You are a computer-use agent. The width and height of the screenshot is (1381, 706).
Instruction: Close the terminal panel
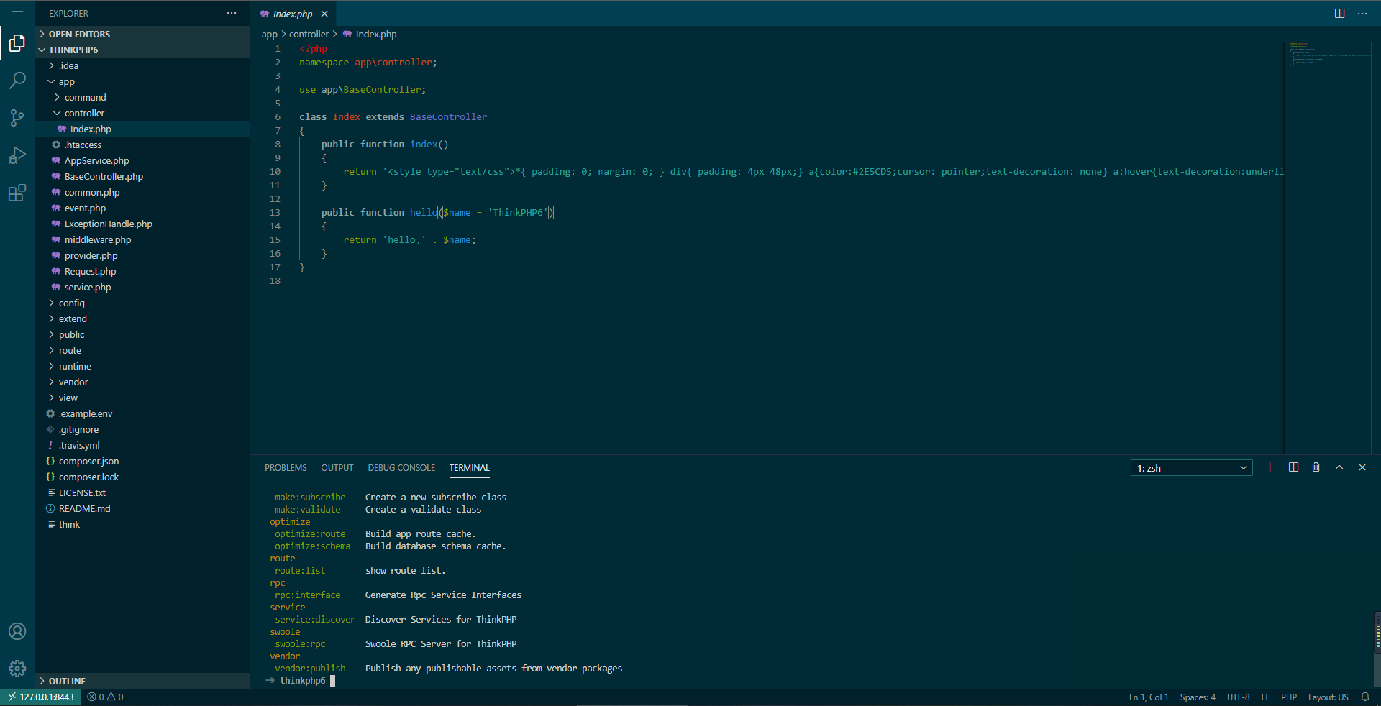coord(1362,467)
